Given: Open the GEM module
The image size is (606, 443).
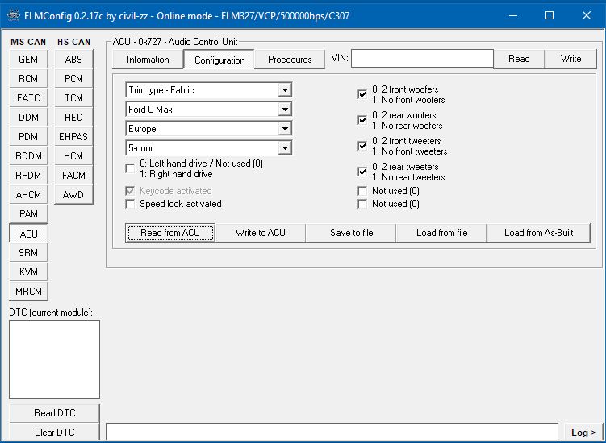Looking at the screenshot, I should click(28, 60).
